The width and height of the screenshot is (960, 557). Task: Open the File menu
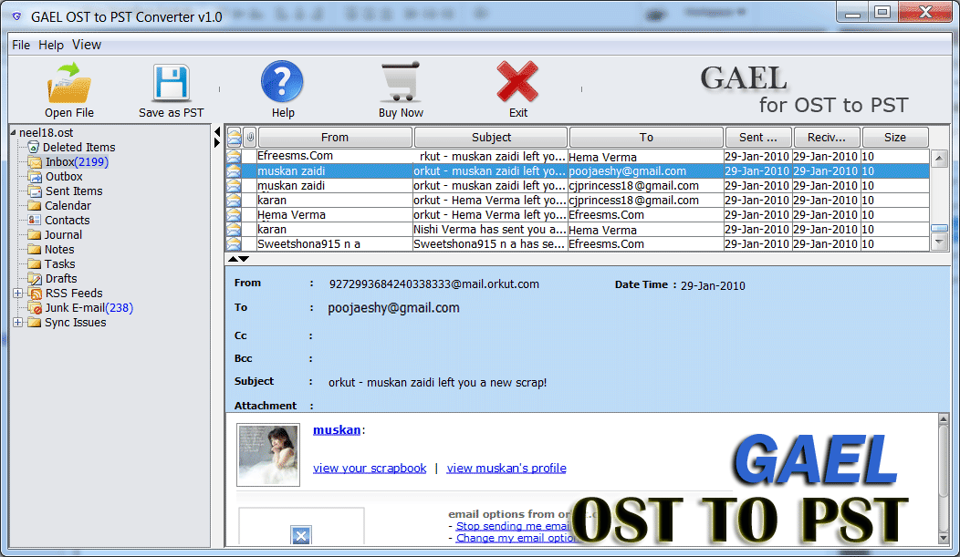(x=21, y=45)
